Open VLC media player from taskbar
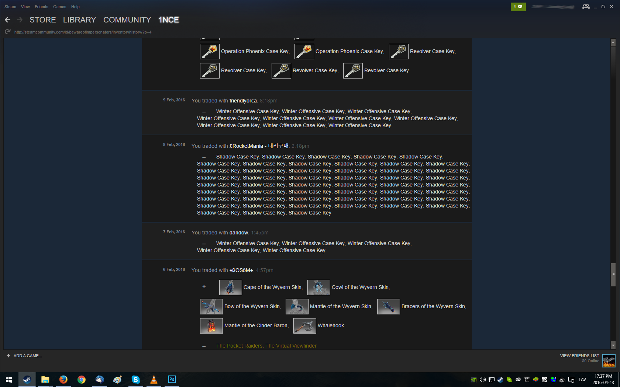This screenshot has width=620, height=387. pos(154,379)
